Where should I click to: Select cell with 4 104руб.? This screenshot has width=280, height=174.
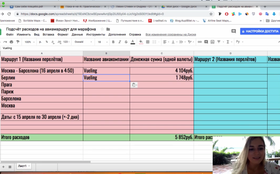click(x=162, y=71)
